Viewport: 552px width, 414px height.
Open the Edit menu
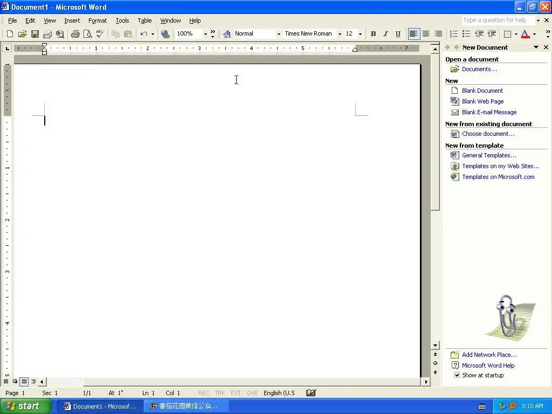point(30,20)
